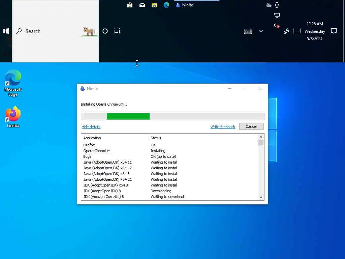Open Task View on the taskbar
Screen dimensions: 345x259
tap(117, 31)
